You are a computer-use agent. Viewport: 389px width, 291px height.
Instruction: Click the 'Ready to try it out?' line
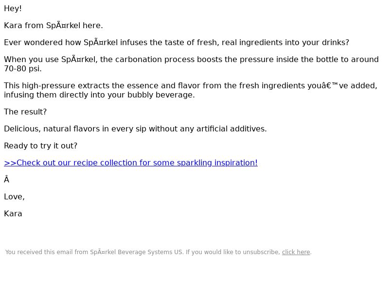click(41, 146)
